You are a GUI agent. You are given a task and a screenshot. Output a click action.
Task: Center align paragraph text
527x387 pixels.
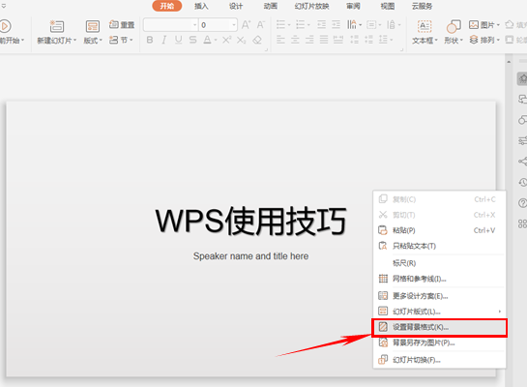tap(295, 40)
